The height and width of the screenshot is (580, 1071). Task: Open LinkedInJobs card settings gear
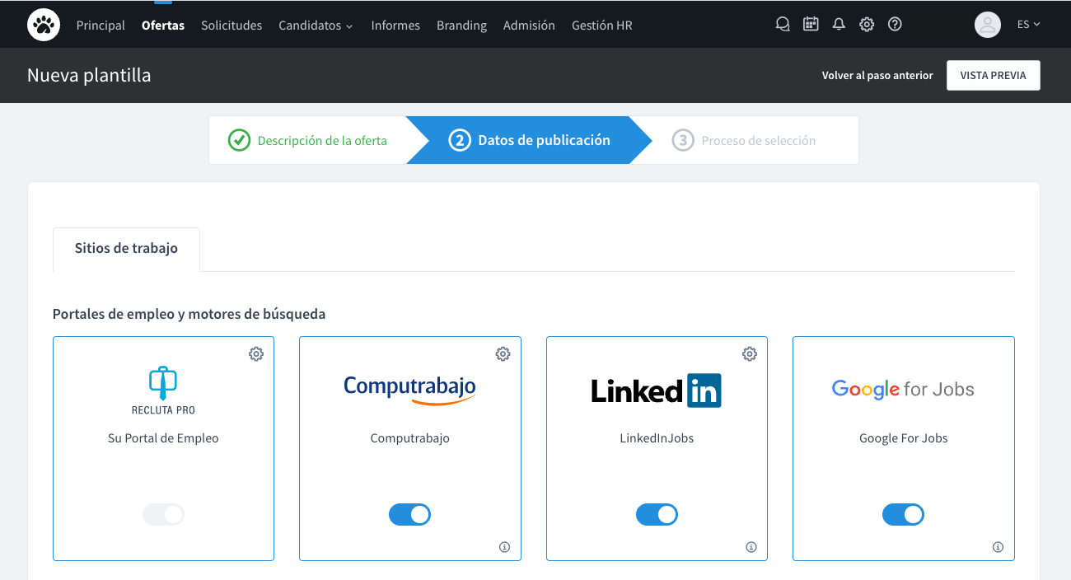pyautogui.click(x=750, y=353)
